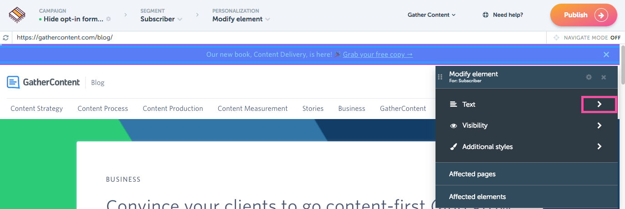Open the Affected pages section
The width and height of the screenshot is (625, 209).
click(x=527, y=174)
